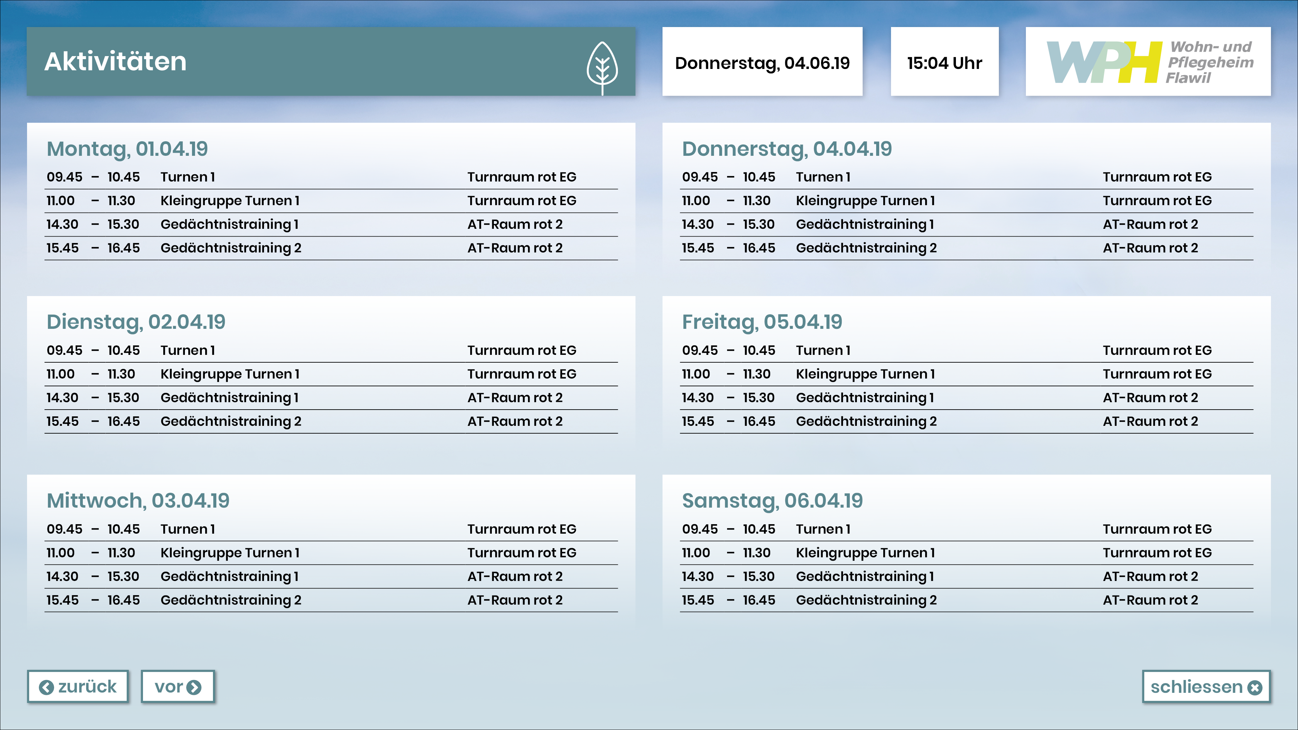Click the Aktivitäten title banner

point(302,62)
